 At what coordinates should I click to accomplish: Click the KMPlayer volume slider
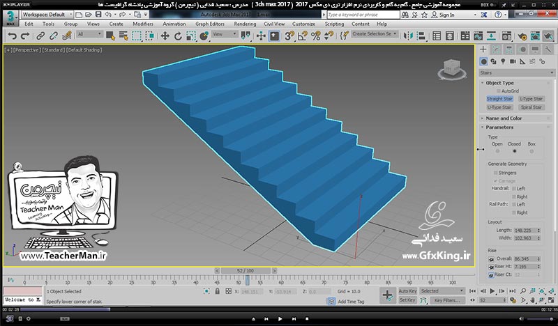(539, 319)
